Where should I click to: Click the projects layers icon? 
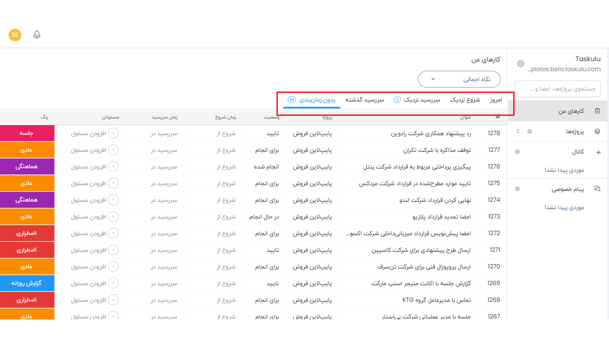pyautogui.click(x=597, y=131)
